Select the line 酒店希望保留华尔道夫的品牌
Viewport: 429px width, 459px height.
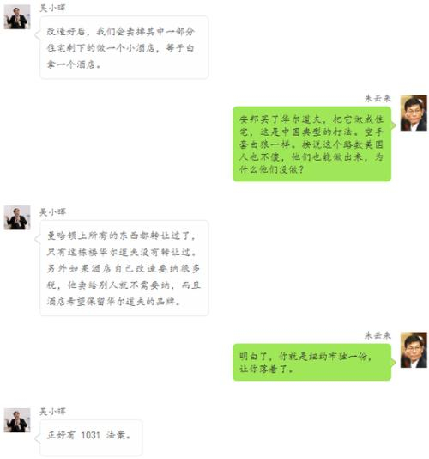[114, 301]
